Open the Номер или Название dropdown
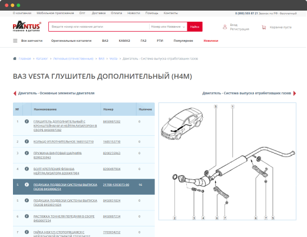Viewport: 307px width, 237px height. [x=168, y=26]
